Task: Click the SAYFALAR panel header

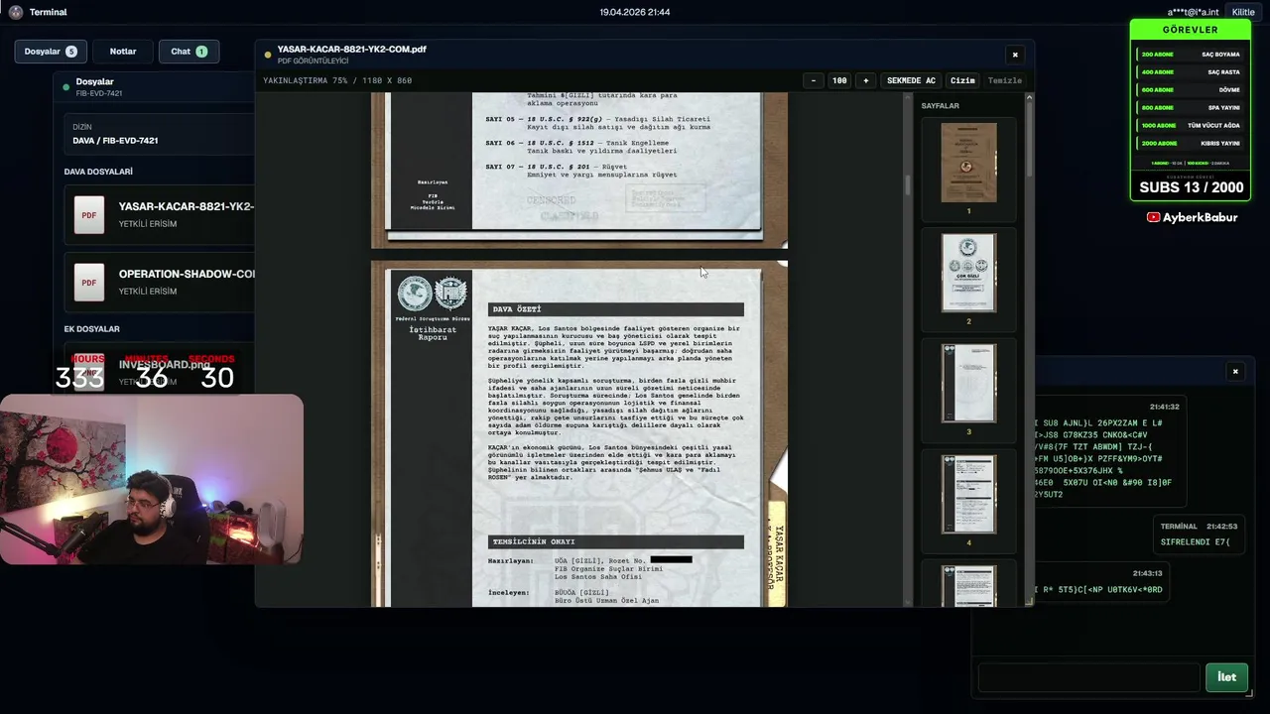Action: pos(940,106)
